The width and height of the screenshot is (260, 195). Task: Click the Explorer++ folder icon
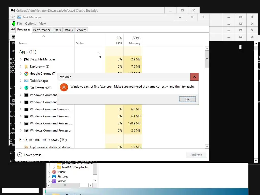pos(26,67)
